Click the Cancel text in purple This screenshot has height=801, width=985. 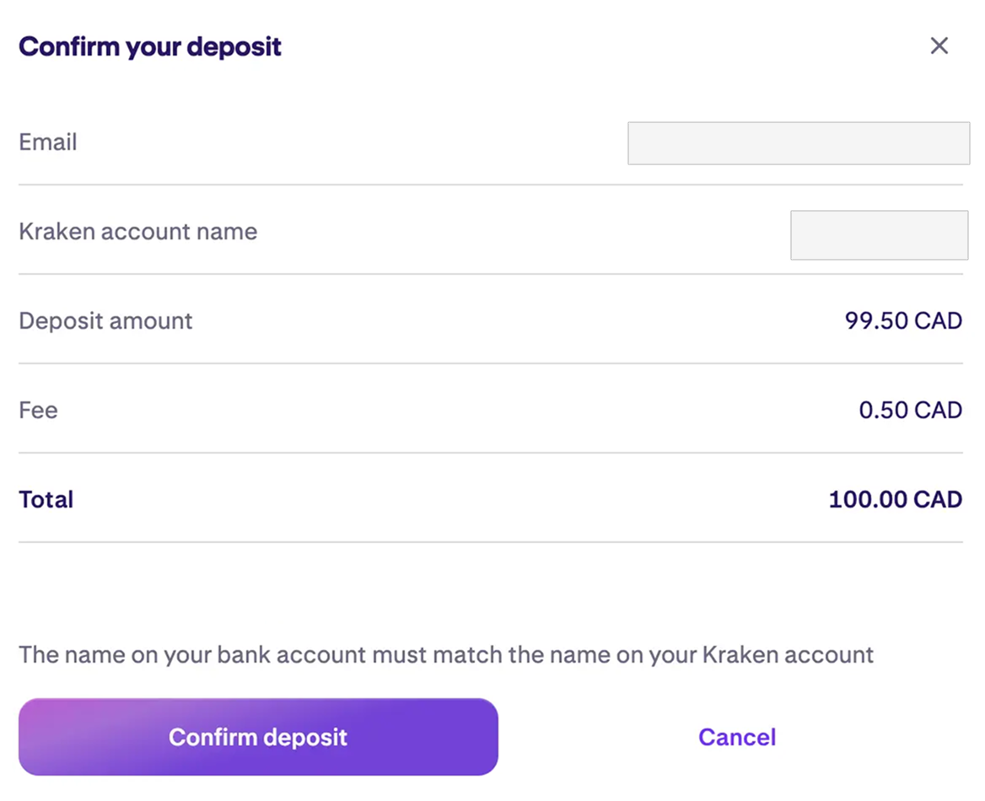tap(737, 737)
